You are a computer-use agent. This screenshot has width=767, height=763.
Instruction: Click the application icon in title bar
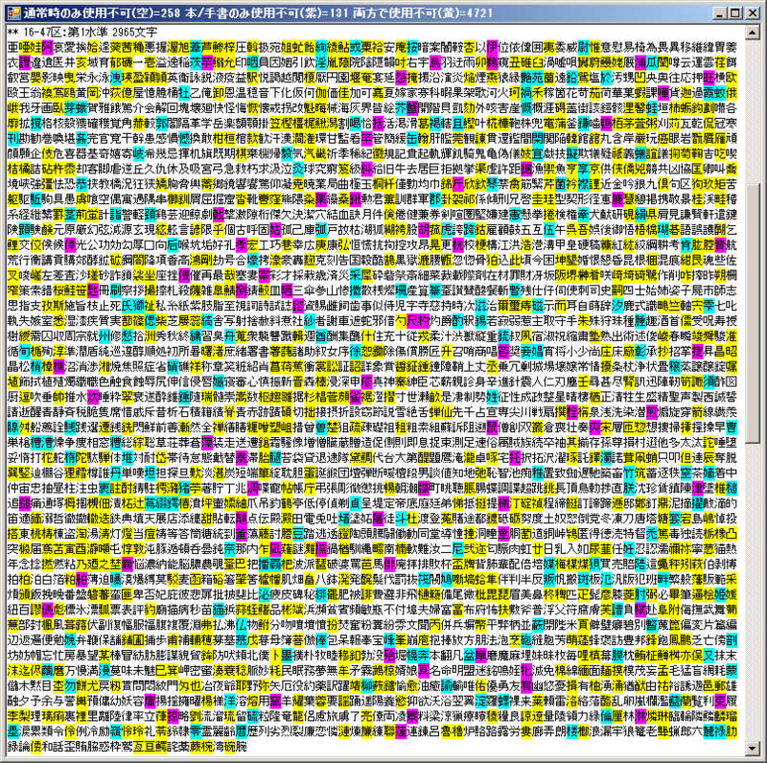point(14,12)
